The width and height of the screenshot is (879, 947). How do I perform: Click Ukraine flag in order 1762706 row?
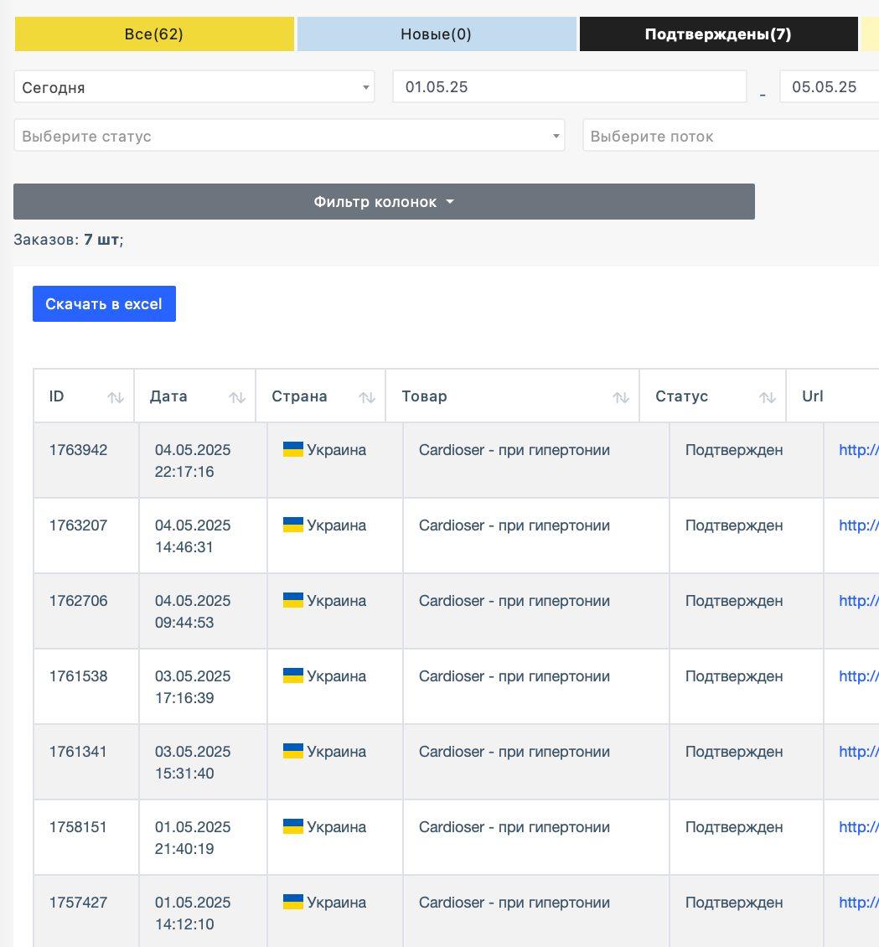coord(292,600)
